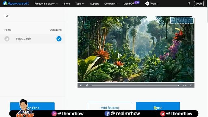Close the Haiper watermark selection box
The width and height of the screenshot is (208, 117).
click(x=193, y=17)
